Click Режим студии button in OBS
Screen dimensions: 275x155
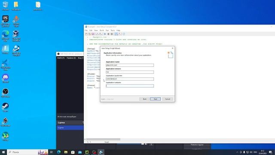197,145
